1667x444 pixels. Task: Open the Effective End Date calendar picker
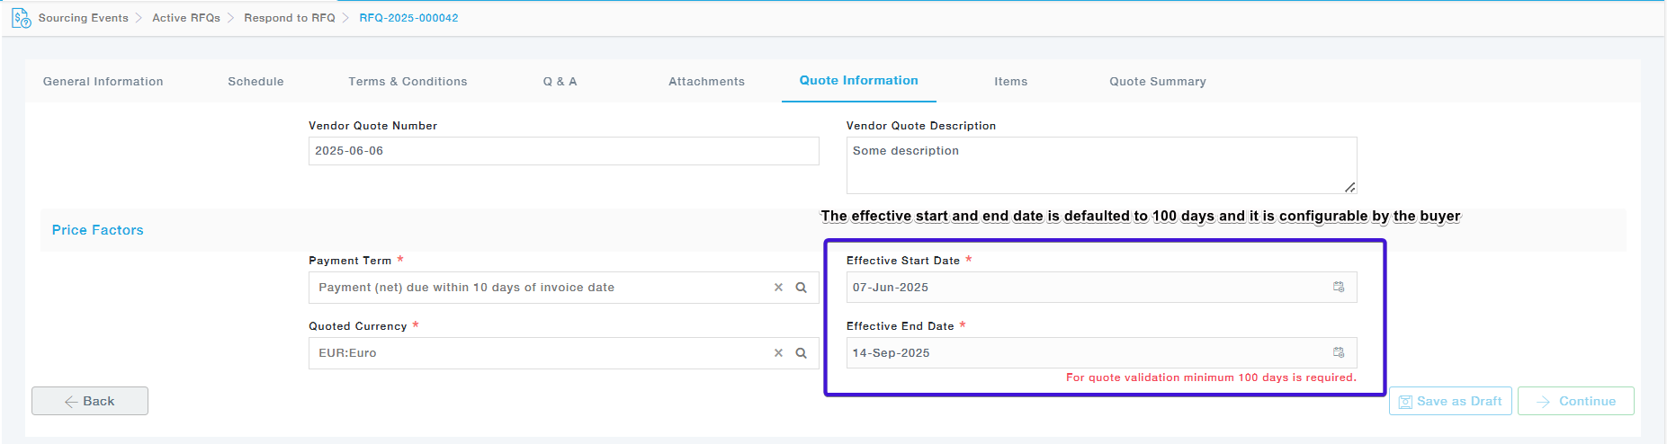click(x=1338, y=353)
